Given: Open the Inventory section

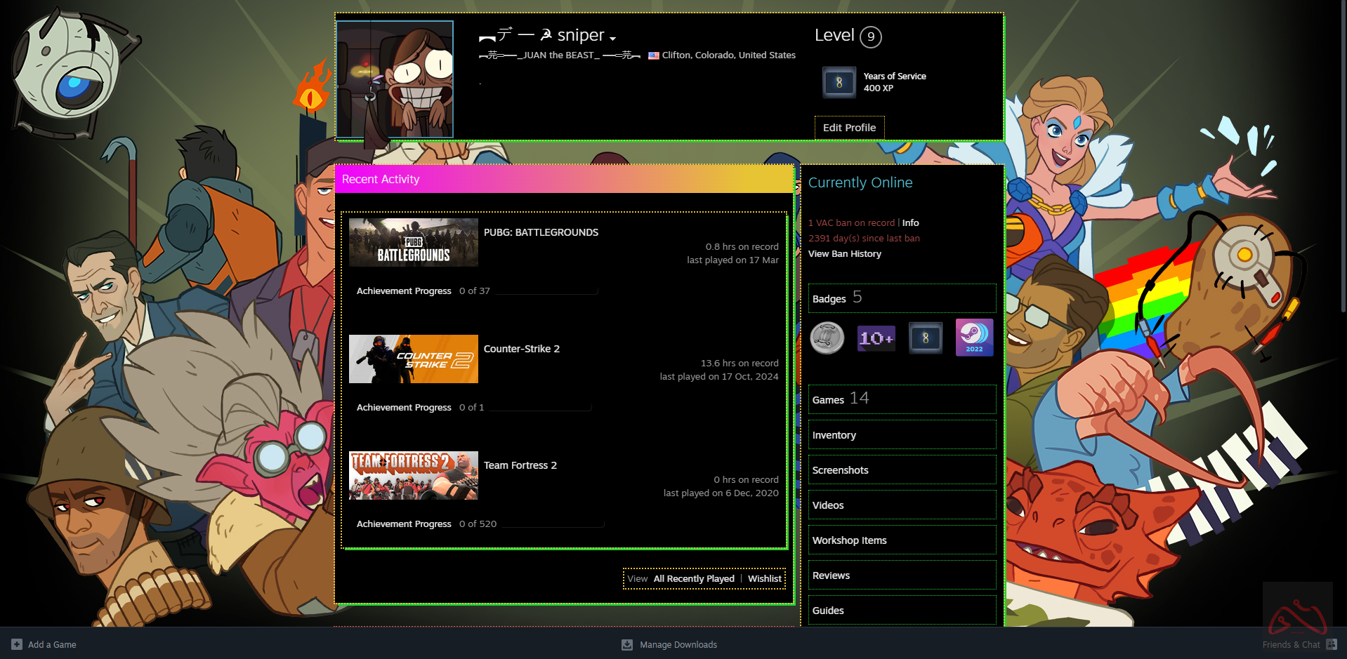Looking at the screenshot, I should 834,435.
